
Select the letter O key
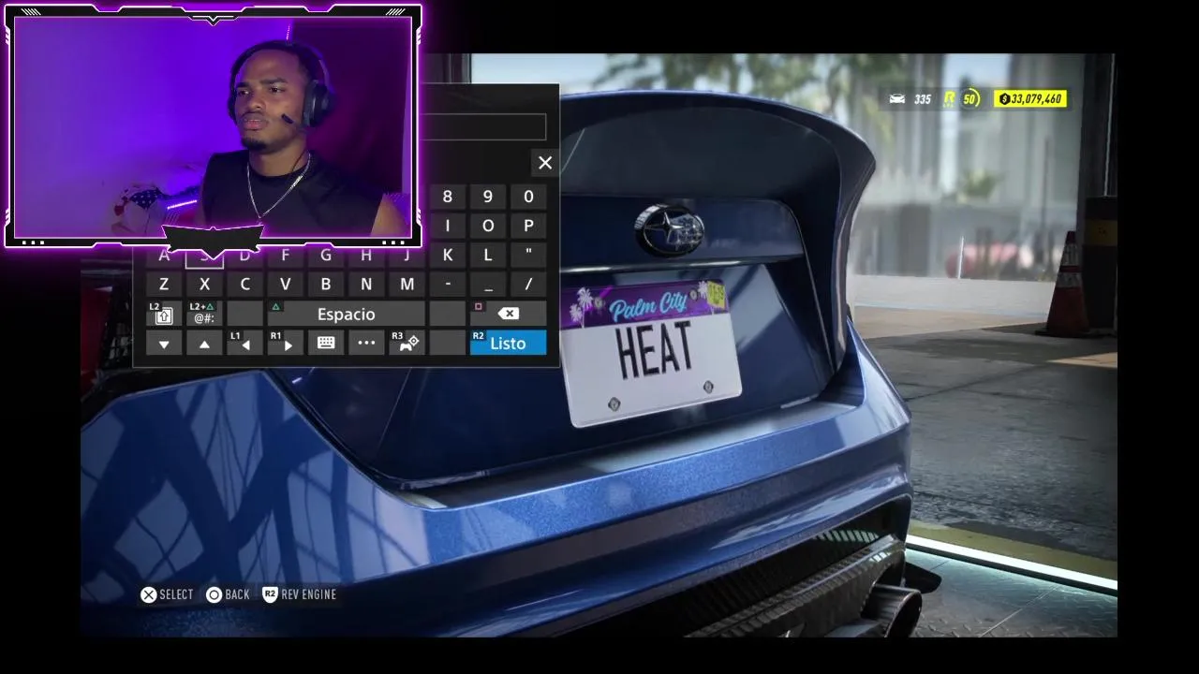pos(487,226)
